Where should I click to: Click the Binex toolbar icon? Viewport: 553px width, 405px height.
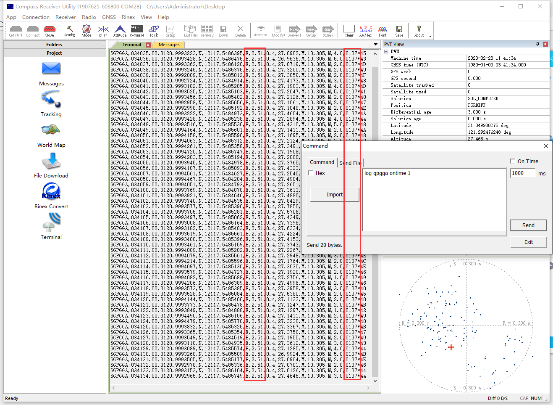point(328,31)
